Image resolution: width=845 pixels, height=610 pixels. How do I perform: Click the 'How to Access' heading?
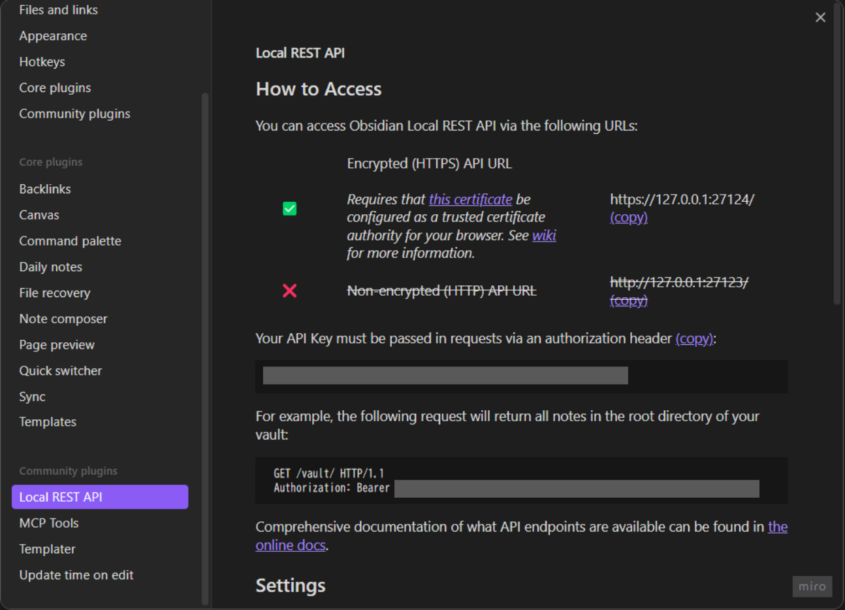point(319,89)
